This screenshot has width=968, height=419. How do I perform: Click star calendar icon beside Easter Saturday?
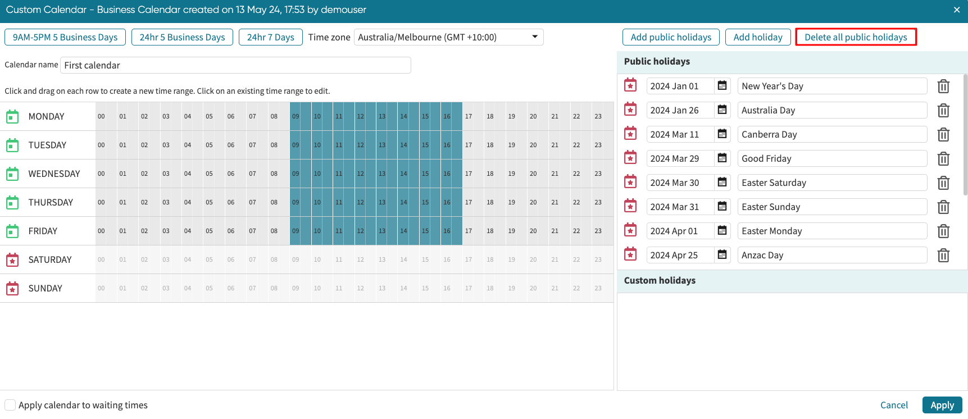point(630,182)
